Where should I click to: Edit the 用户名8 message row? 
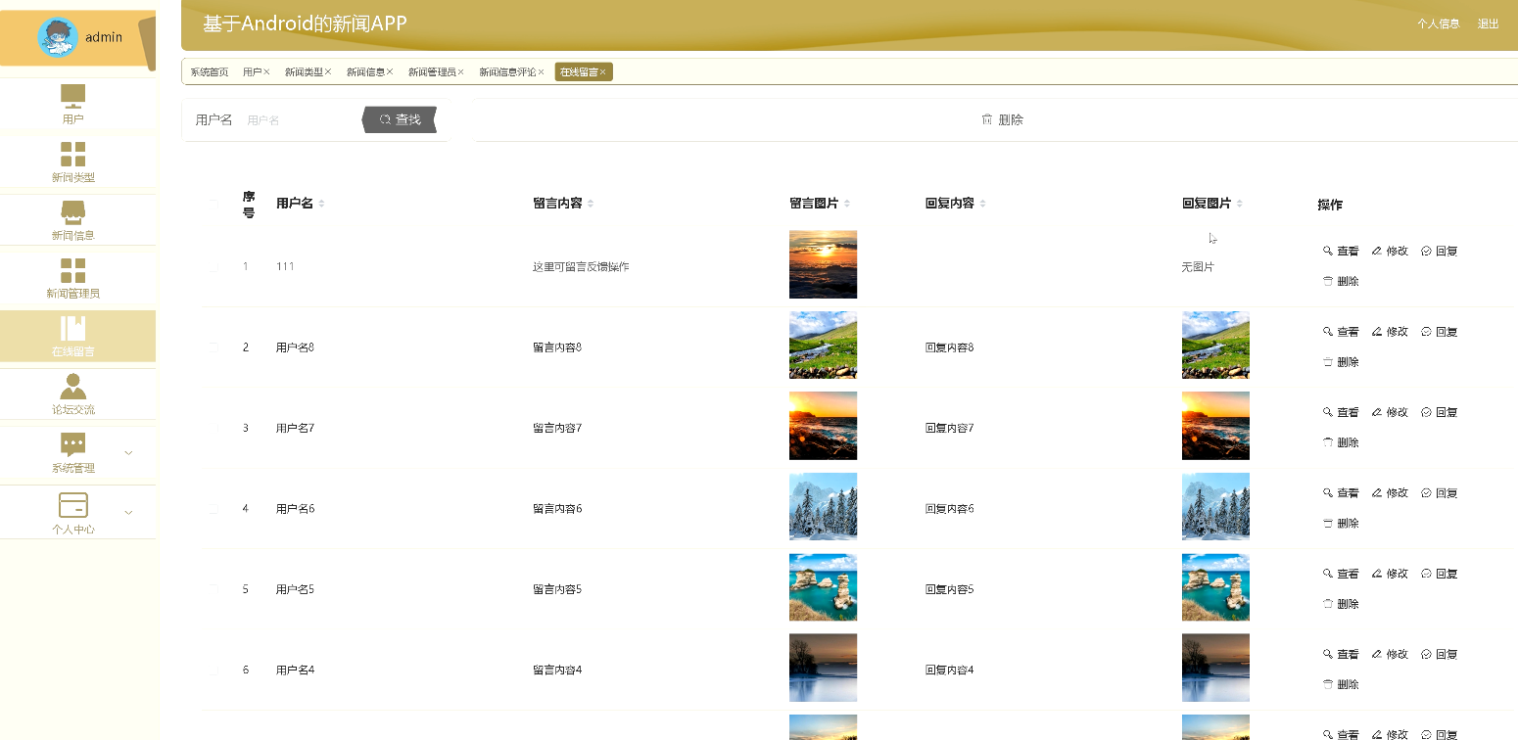[1390, 332]
